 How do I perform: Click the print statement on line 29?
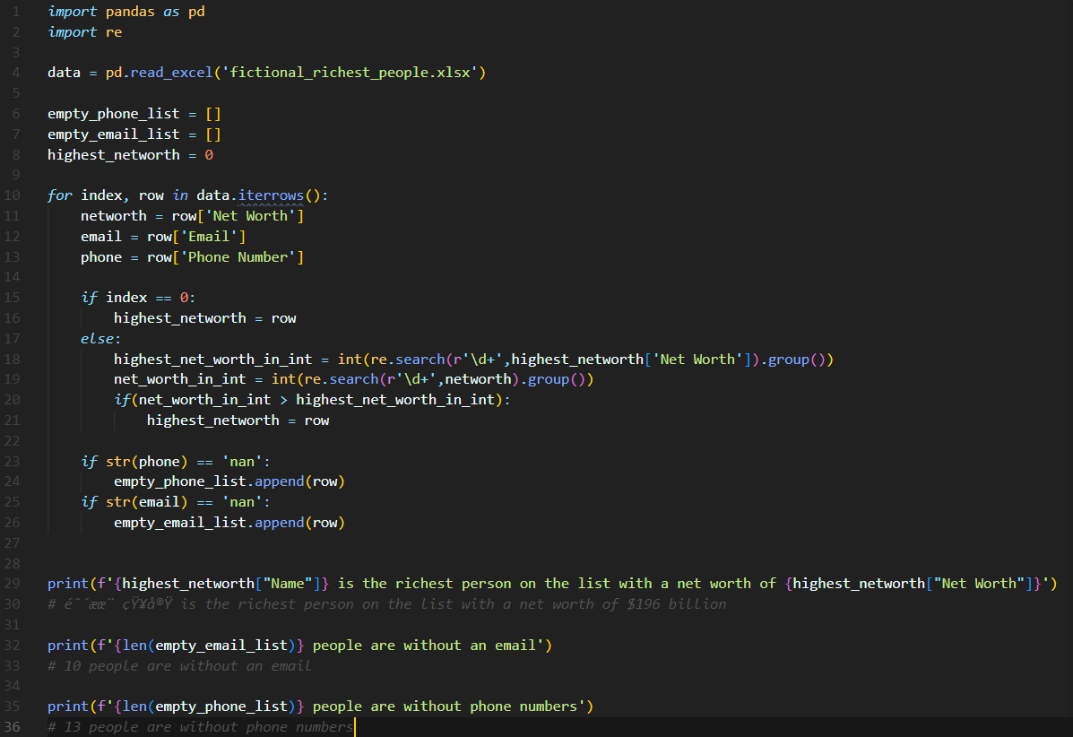552,583
